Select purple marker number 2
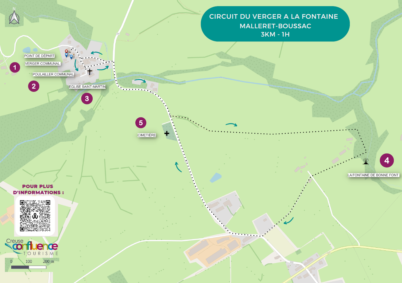Screen dimensions: 402x283 [34, 86]
